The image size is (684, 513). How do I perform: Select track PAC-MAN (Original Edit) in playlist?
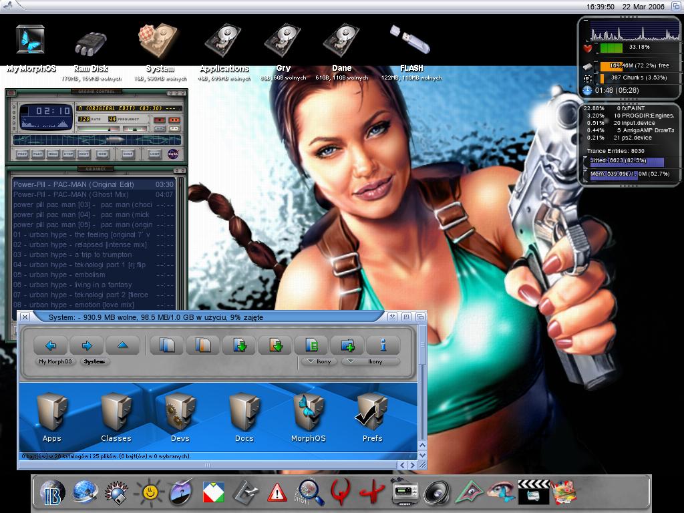[x=94, y=184]
